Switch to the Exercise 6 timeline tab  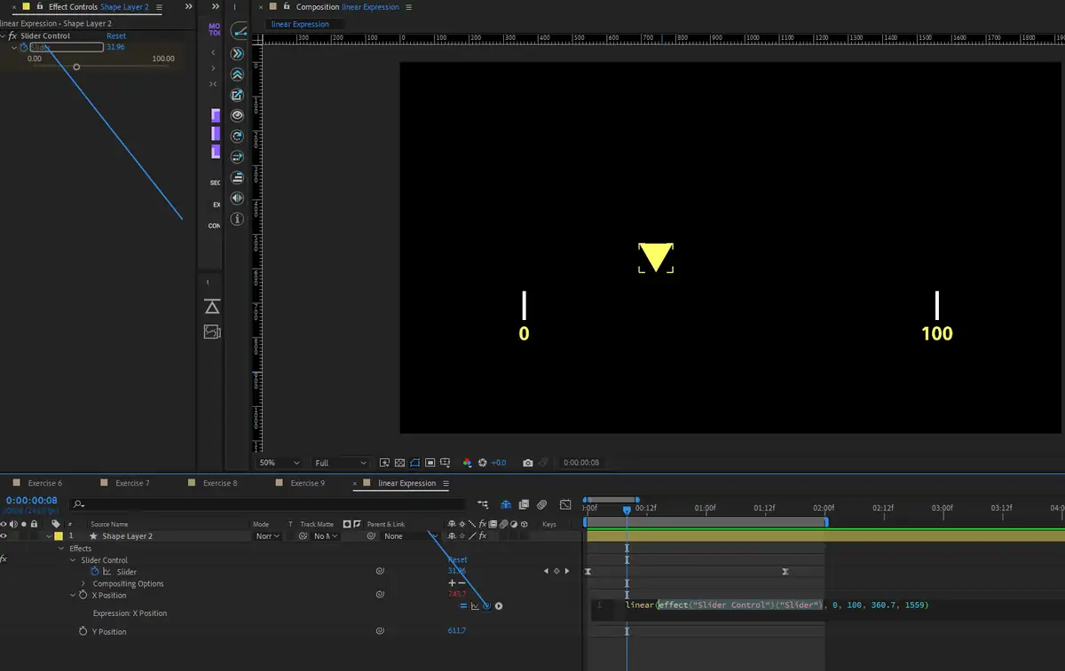click(44, 483)
